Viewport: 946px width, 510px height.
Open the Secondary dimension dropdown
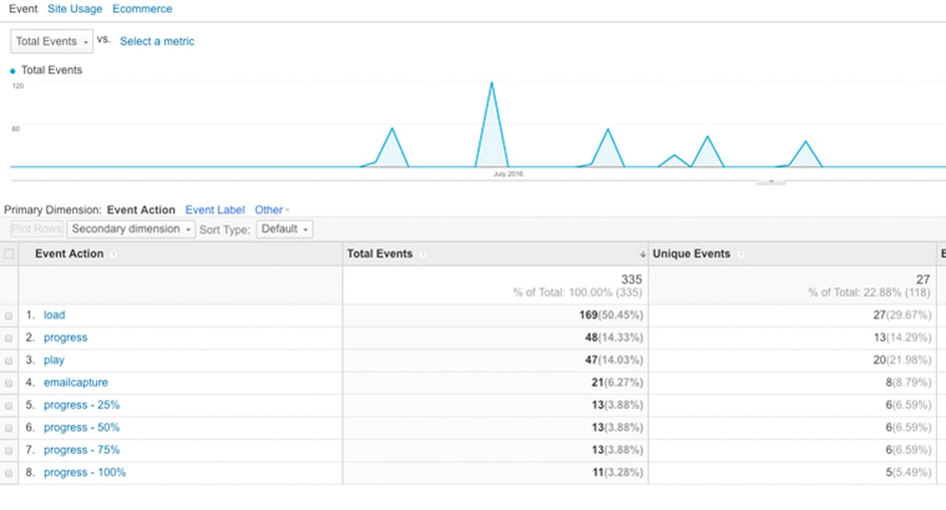pos(131,229)
